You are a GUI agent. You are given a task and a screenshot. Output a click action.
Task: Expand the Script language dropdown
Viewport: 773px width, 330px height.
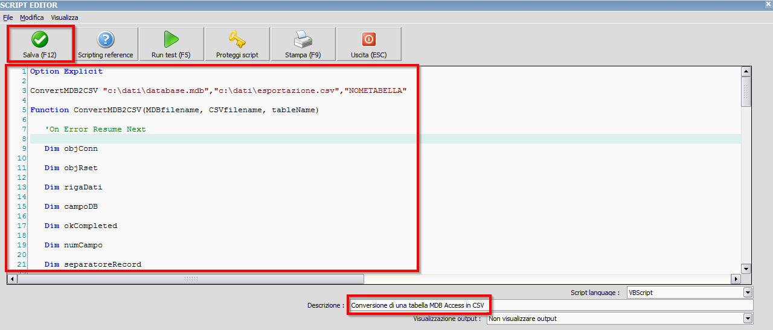(x=748, y=293)
